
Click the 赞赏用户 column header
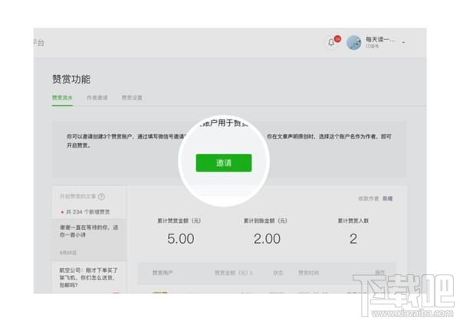[162, 273]
